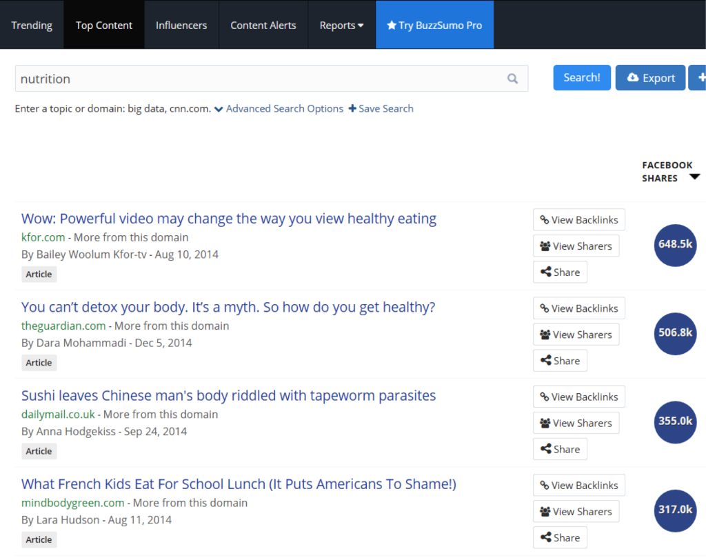Click the 506.8k shares badge
Image resolution: width=706 pixels, height=558 pixels.
pyautogui.click(x=676, y=334)
